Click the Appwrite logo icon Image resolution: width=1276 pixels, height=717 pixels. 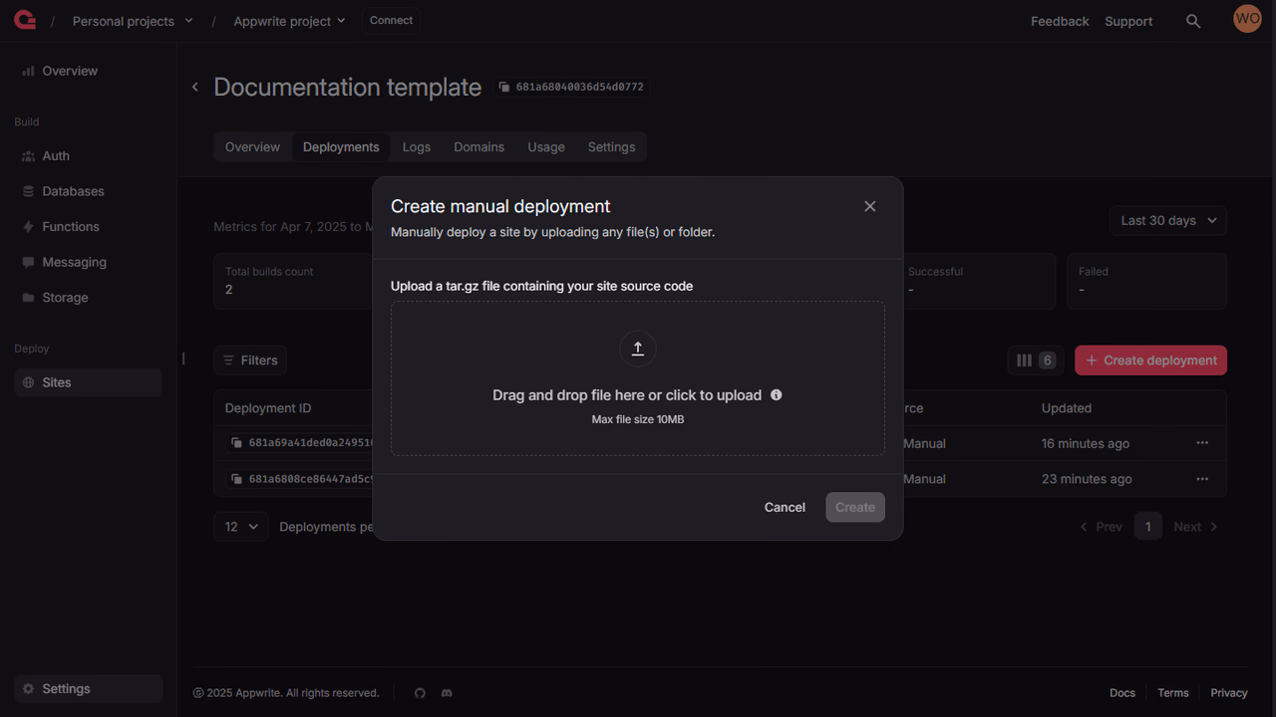(x=25, y=20)
